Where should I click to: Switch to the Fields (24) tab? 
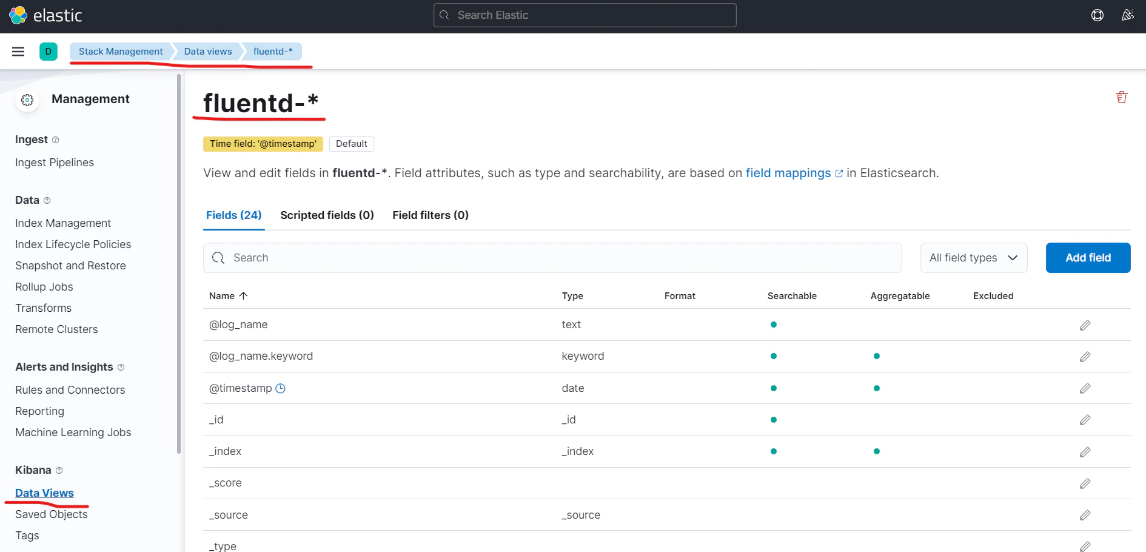click(233, 215)
